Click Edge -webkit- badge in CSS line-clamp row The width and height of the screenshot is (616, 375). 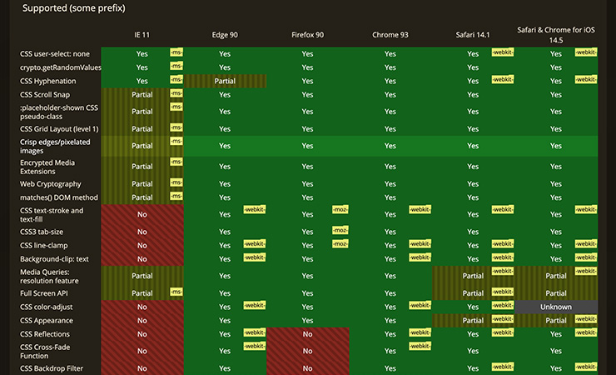(x=255, y=244)
